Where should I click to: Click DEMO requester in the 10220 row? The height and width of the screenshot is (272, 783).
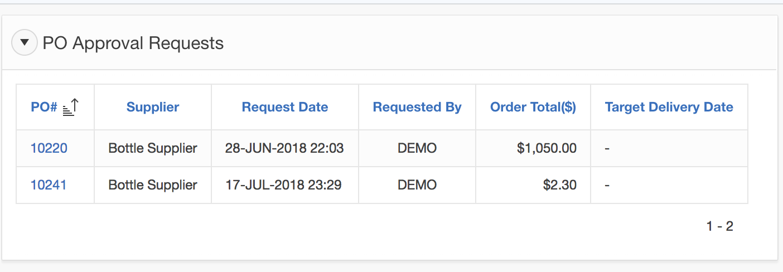click(417, 148)
